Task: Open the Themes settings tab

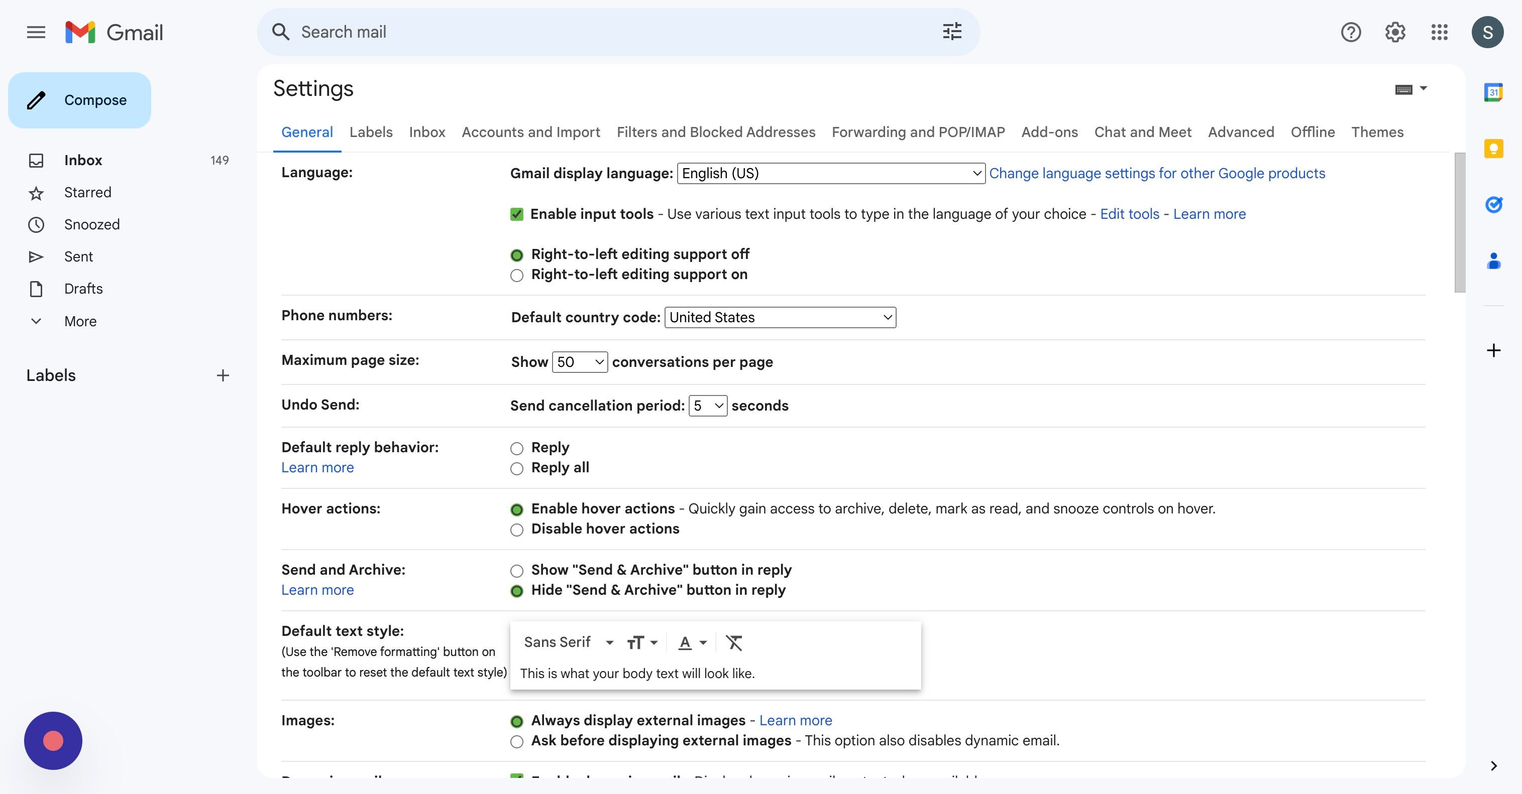Action: pyautogui.click(x=1377, y=132)
